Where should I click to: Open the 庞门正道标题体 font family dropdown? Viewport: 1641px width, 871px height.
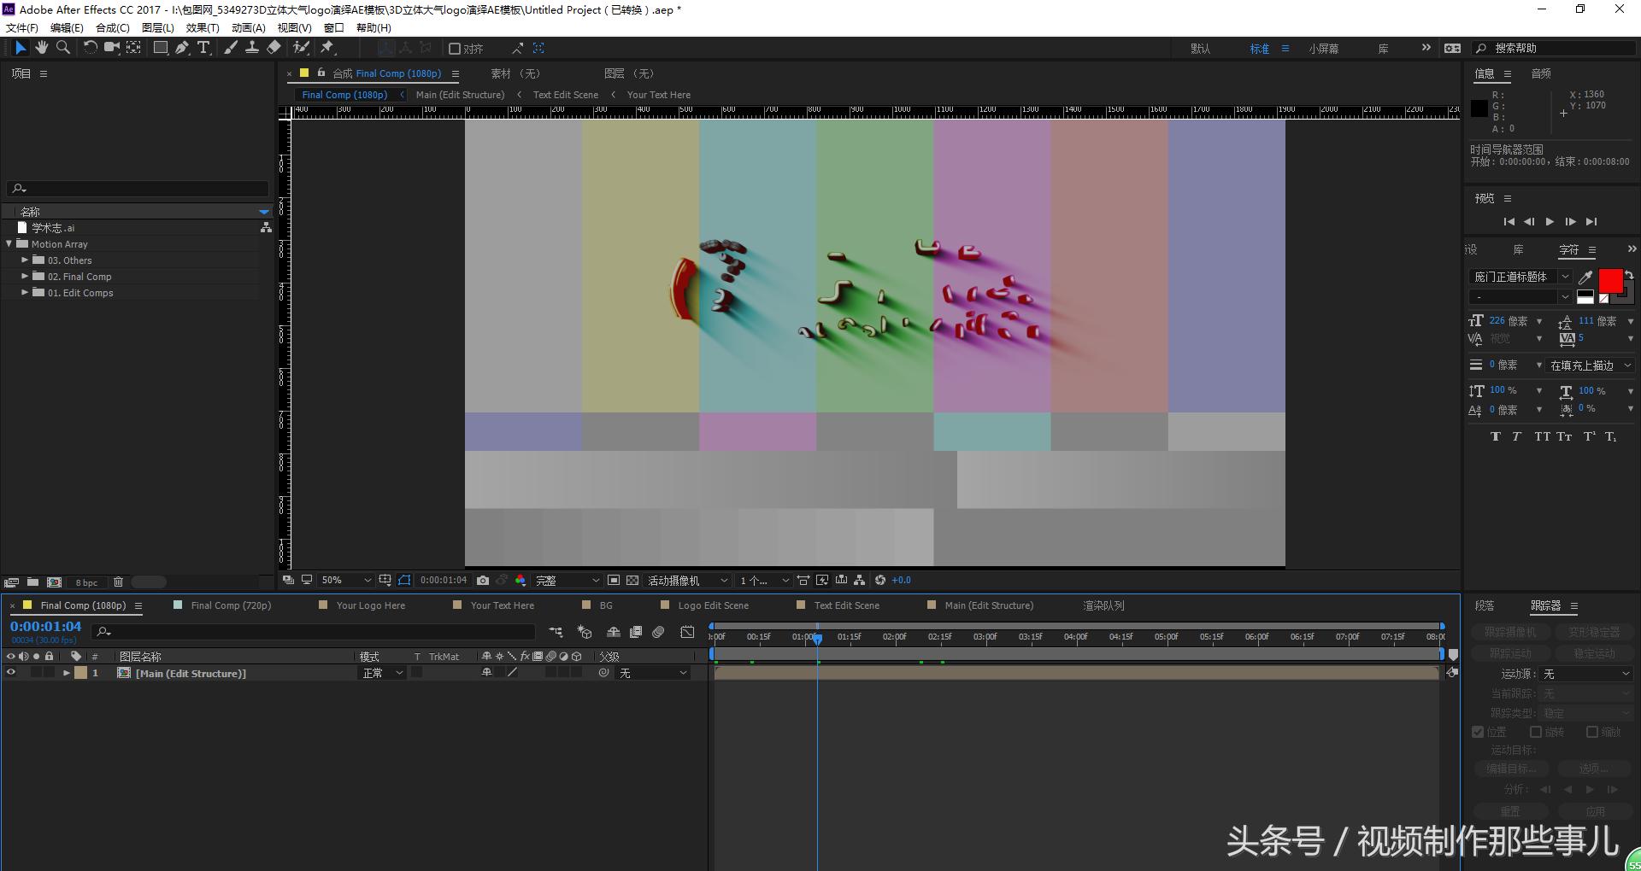[x=1520, y=277]
